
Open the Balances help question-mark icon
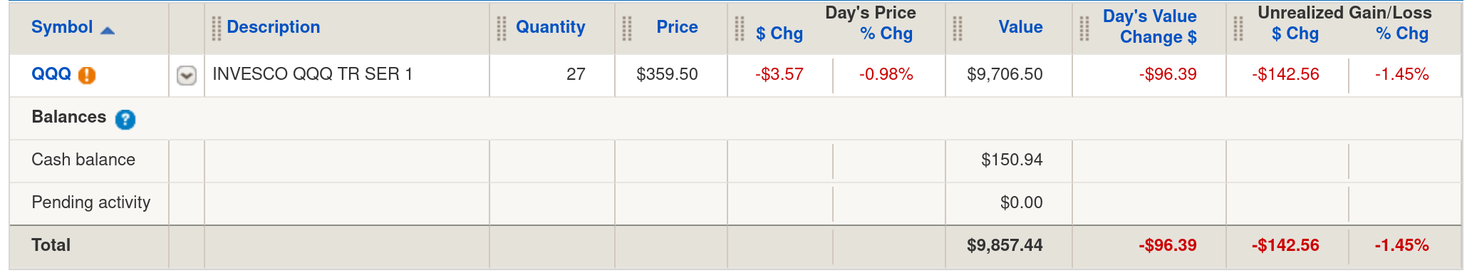point(125,119)
